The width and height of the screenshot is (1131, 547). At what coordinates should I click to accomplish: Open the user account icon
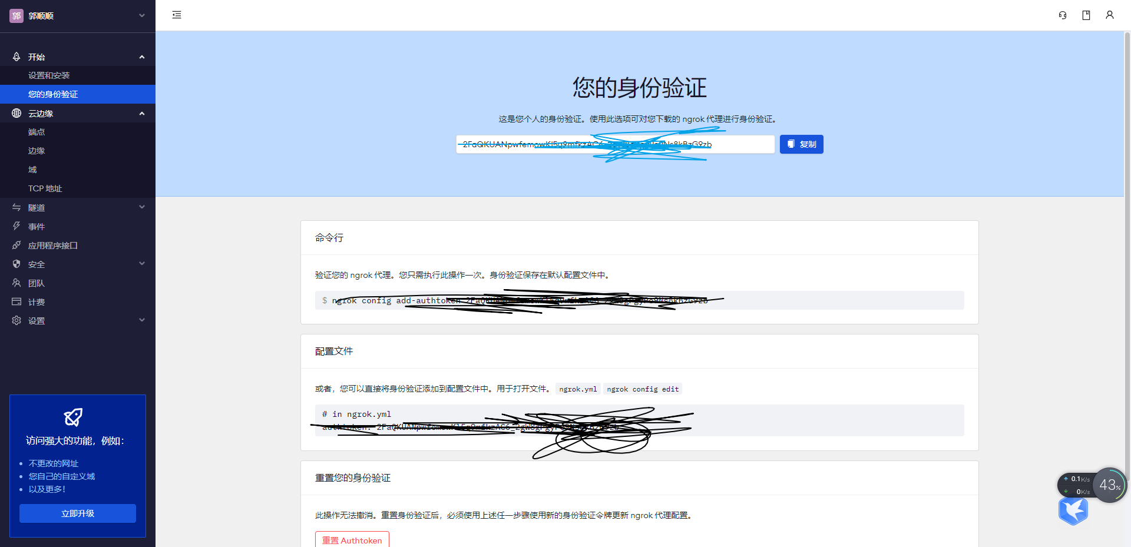tap(1110, 15)
